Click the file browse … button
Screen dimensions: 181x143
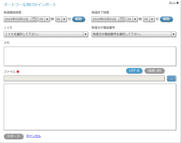pos(171,79)
